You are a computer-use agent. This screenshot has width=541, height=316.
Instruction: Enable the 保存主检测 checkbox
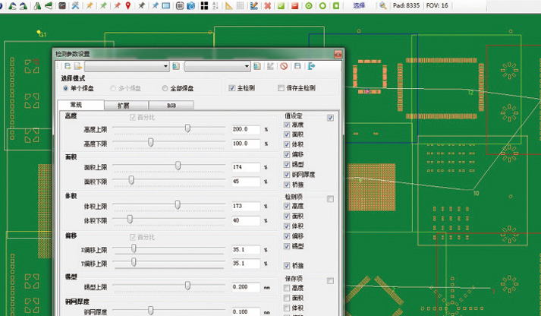click(282, 88)
